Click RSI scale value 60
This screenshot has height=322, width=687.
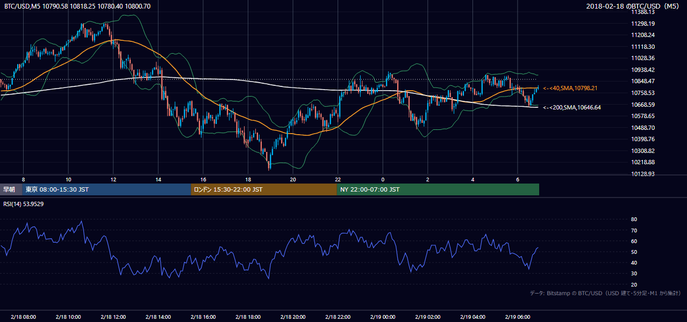634,241
